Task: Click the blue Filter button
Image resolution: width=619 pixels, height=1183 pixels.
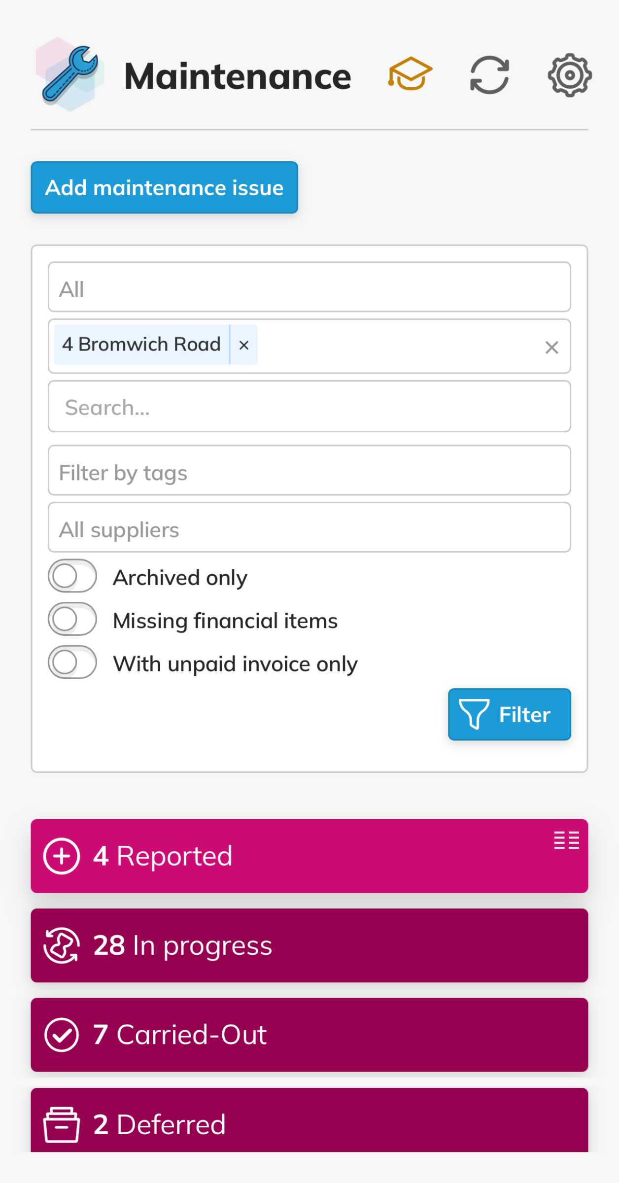Action: (x=510, y=714)
